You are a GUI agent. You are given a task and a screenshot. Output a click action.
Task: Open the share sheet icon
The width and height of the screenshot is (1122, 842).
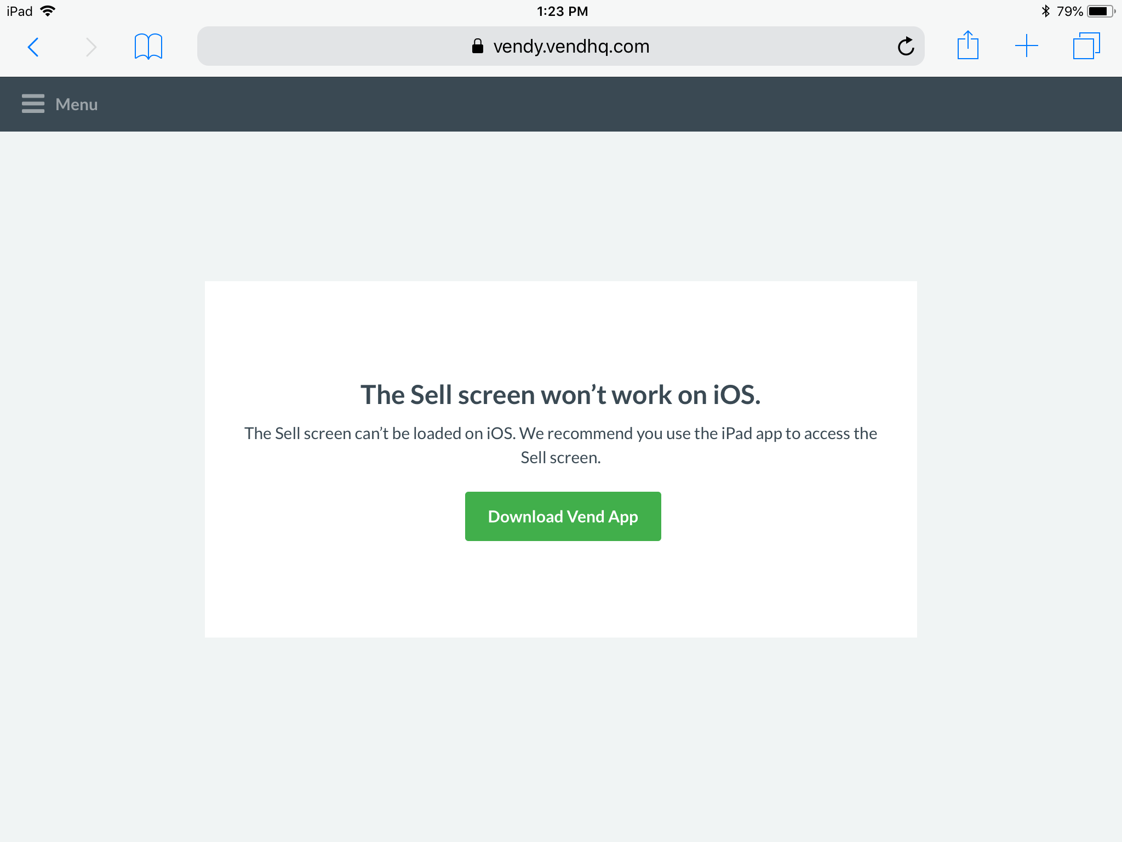coord(968,45)
